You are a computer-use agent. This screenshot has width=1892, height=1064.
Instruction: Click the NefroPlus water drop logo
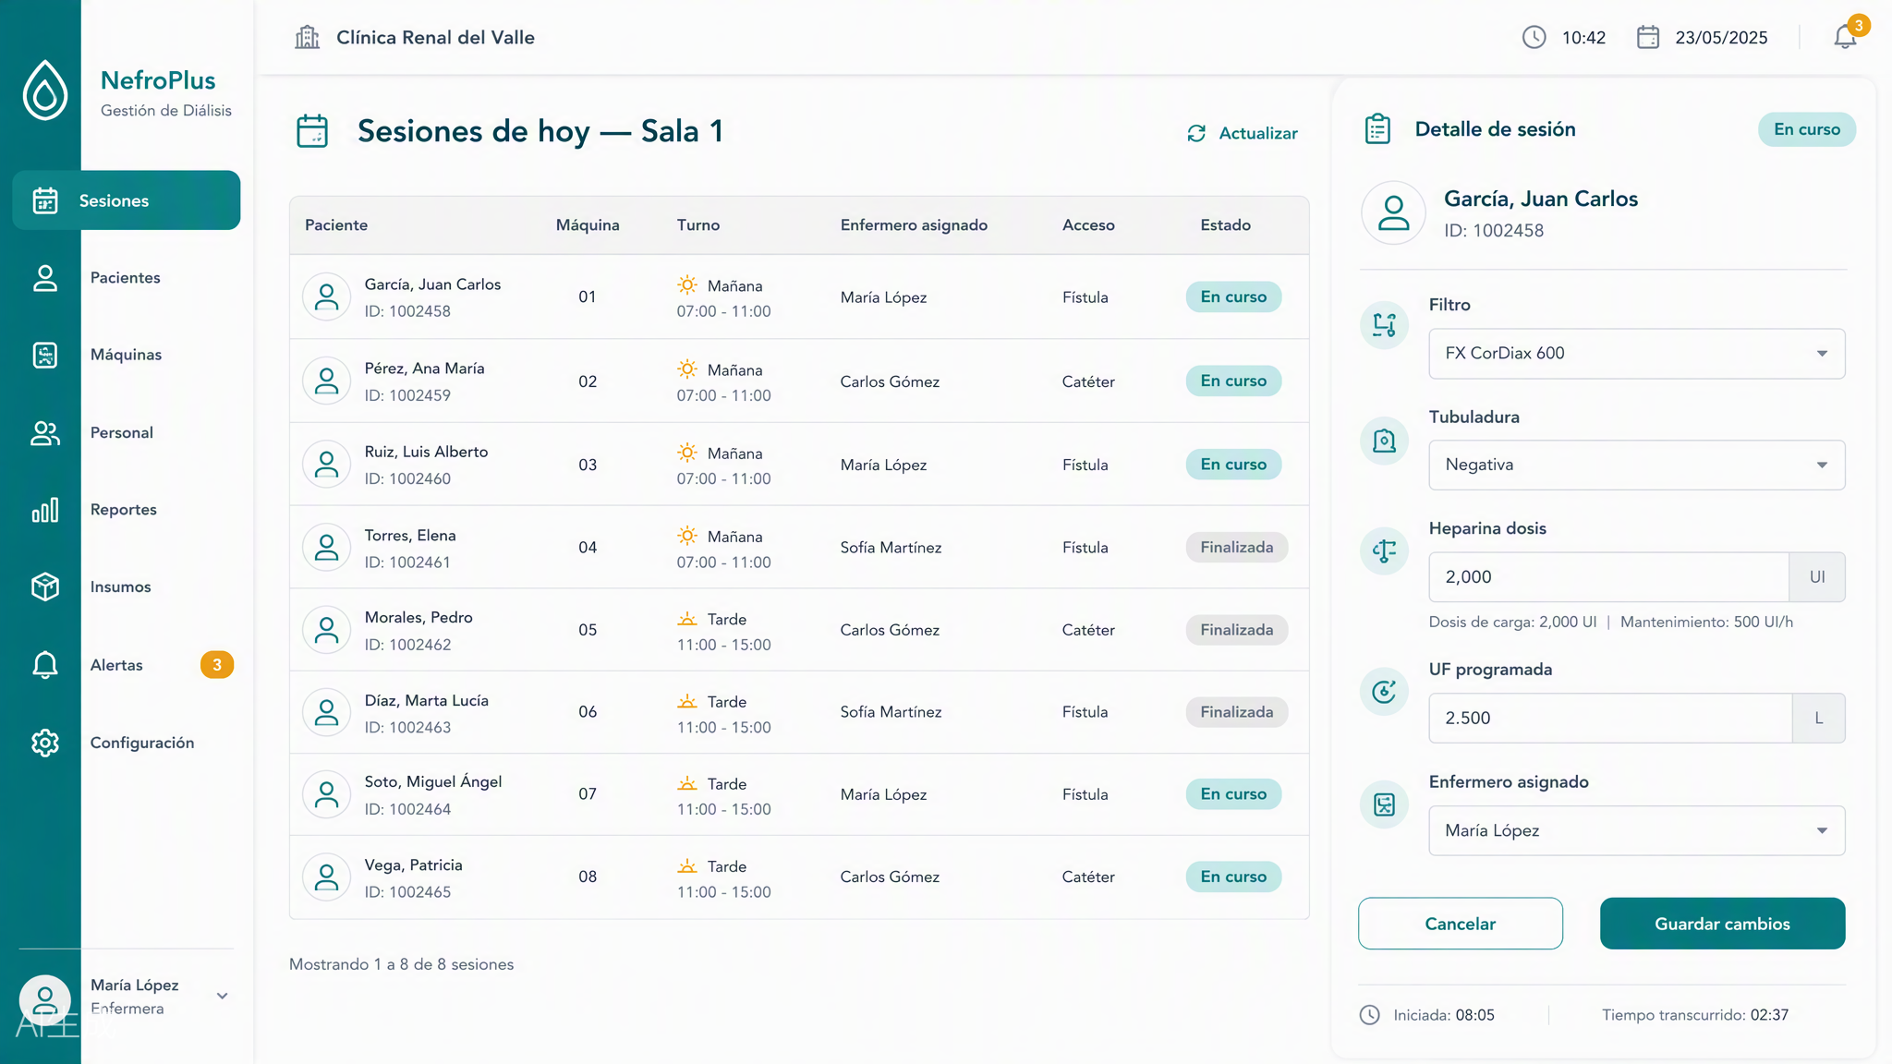45,91
